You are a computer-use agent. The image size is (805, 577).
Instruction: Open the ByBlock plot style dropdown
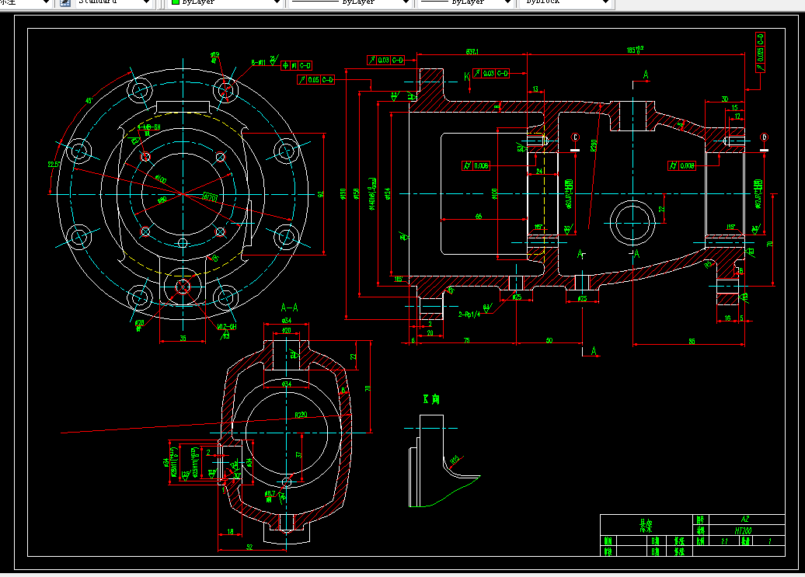(x=566, y=2)
